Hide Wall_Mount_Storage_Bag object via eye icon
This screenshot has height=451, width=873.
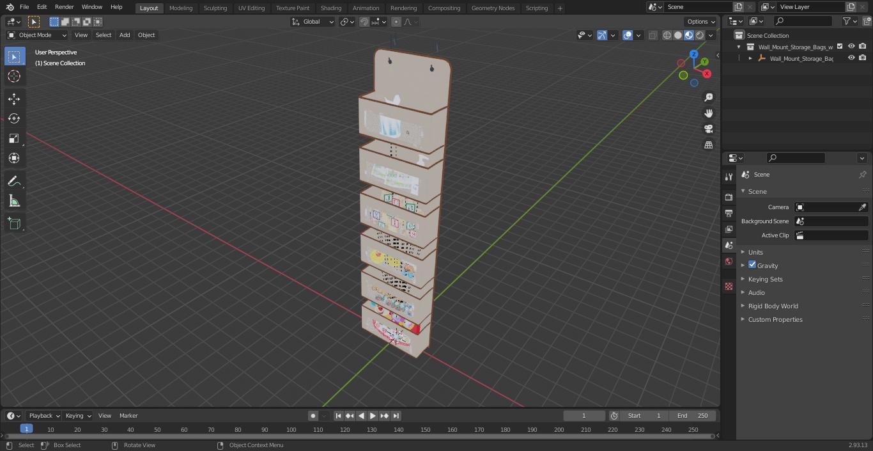click(x=851, y=58)
